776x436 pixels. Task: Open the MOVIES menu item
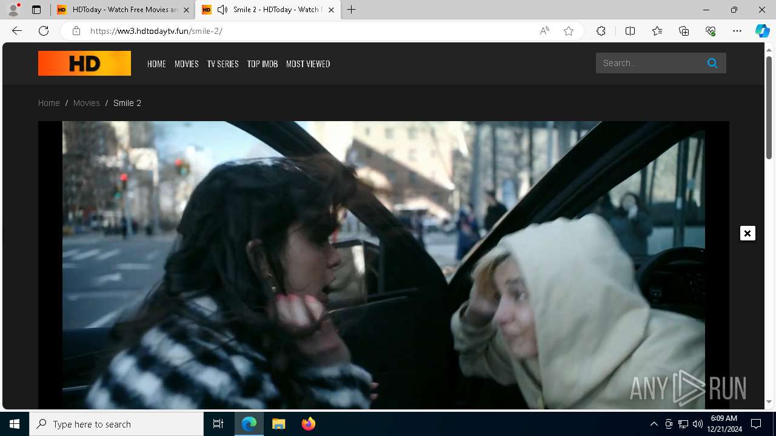click(x=187, y=64)
